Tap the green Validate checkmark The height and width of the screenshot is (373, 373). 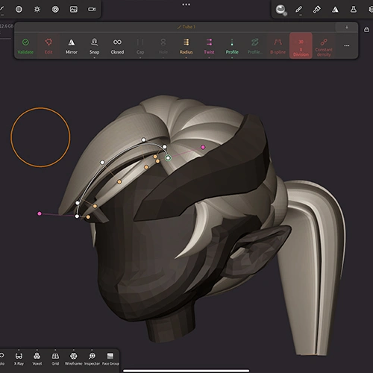[25, 46]
